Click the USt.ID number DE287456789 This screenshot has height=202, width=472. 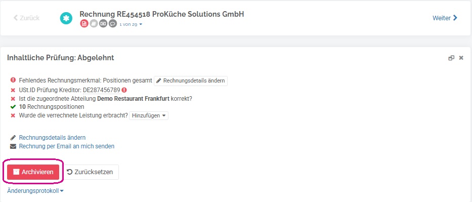coord(102,90)
